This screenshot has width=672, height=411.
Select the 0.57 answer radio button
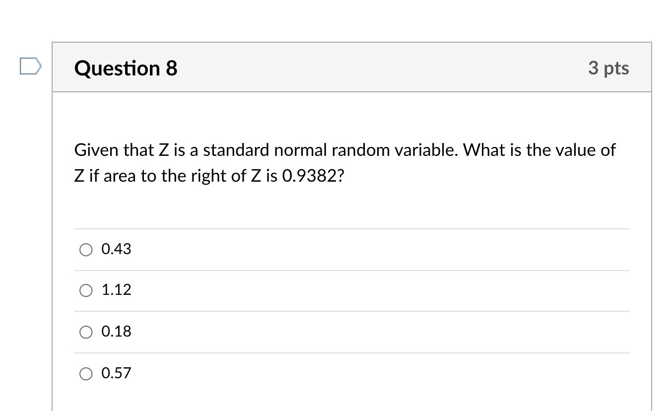[x=85, y=373]
